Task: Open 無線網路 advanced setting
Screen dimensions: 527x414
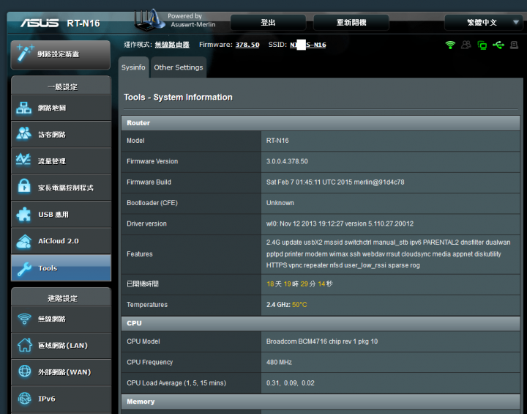Action: [61, 319]
